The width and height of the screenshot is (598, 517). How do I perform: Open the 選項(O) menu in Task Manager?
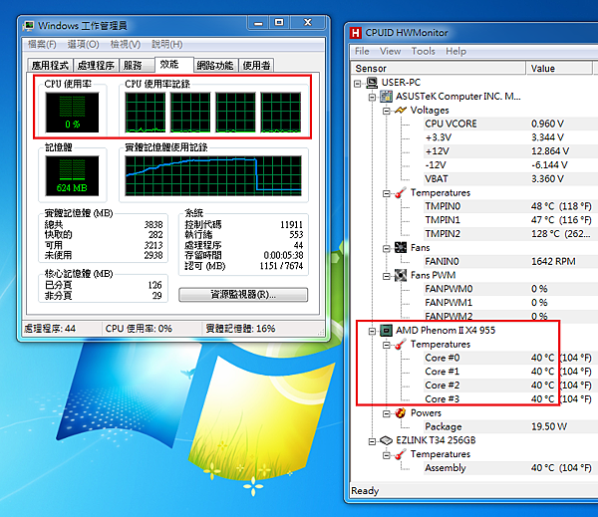83,45
